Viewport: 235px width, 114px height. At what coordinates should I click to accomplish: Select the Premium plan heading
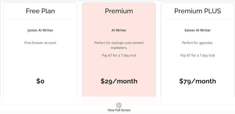coord(119,11)
